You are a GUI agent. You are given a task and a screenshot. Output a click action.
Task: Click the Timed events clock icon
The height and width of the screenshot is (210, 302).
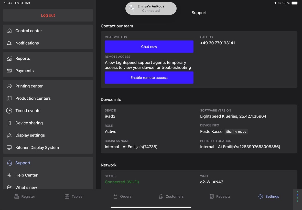click(9, 111)
